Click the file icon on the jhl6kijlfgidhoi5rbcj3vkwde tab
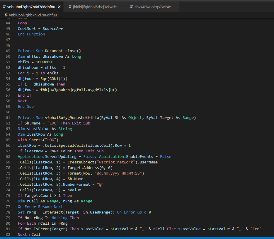Viewport: 274px width, 239px height. pos(70,7)
